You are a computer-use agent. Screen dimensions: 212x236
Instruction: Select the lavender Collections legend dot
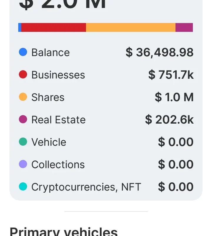(x=23, y=164)
